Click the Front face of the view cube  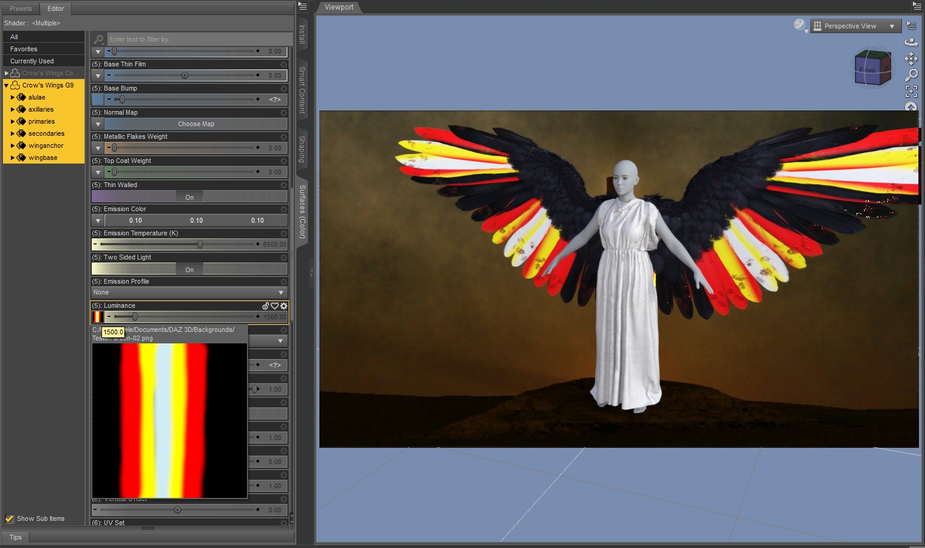(x=867, y=71)
